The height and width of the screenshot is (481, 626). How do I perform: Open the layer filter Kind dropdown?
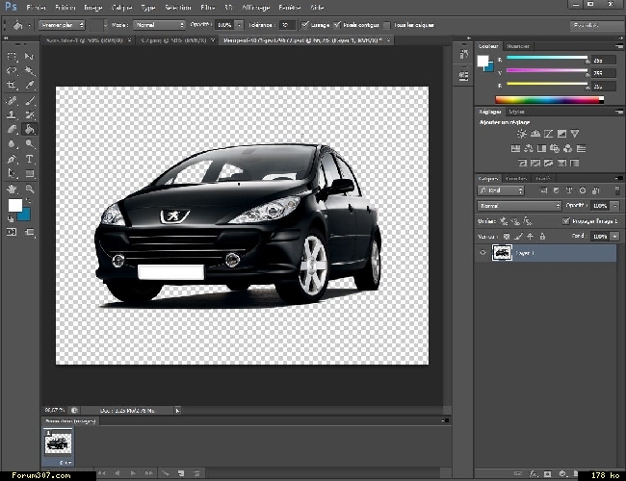pyautogui.click(x=501, y=190)
